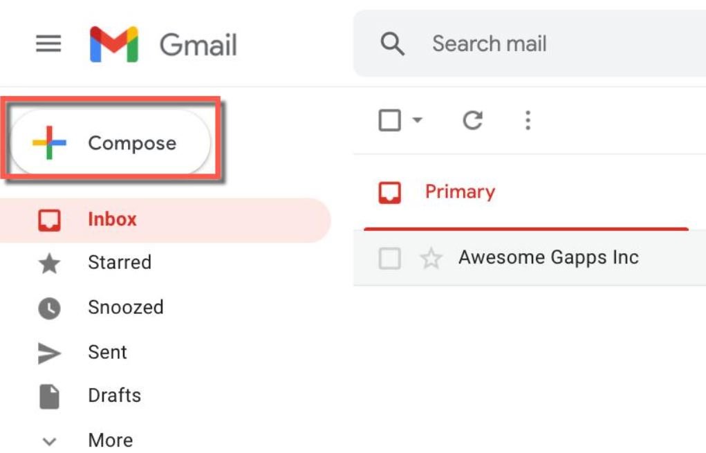Image resolution: width=706 pixels, height=453 pixels.
Task: Open the three-dot overflow menu
Action: click(528, 119)
